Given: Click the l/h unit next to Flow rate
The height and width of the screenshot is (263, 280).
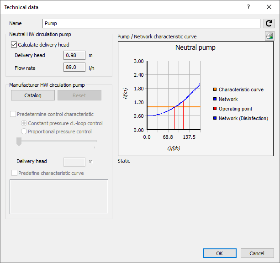Looking at the screenshot, I should coord(91,68).
